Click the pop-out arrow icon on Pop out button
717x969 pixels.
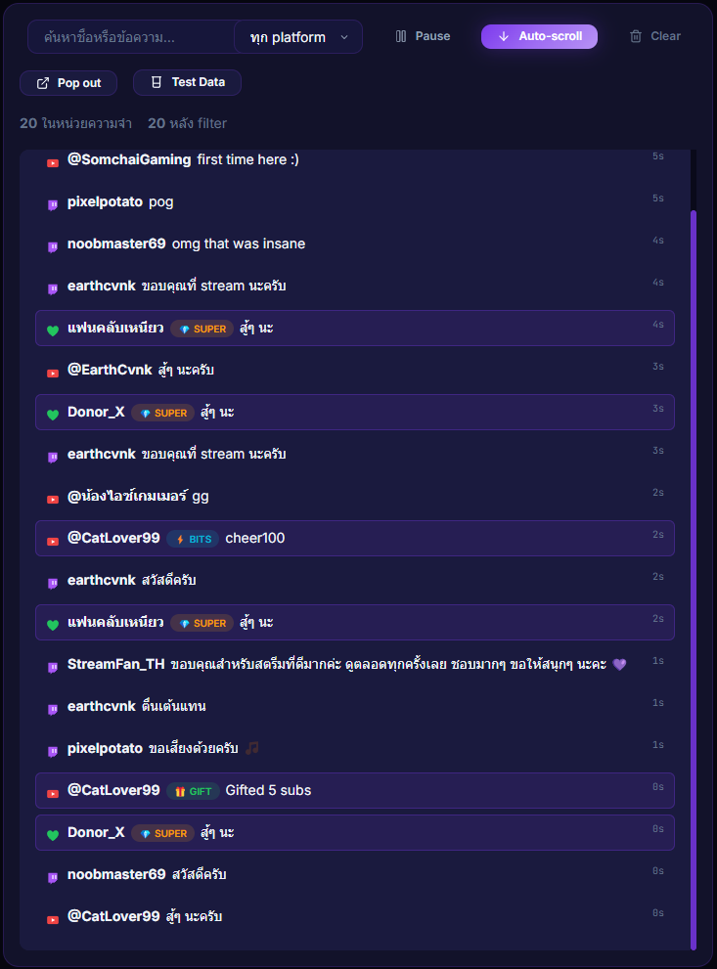click(x=41, y=82)
